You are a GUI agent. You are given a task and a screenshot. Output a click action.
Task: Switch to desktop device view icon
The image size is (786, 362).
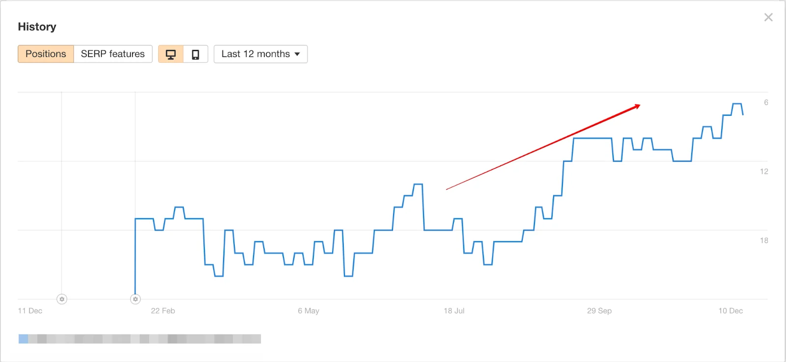pos(170,54)
